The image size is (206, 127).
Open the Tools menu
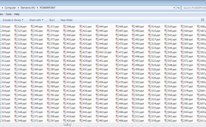click(x=9, y=14)
